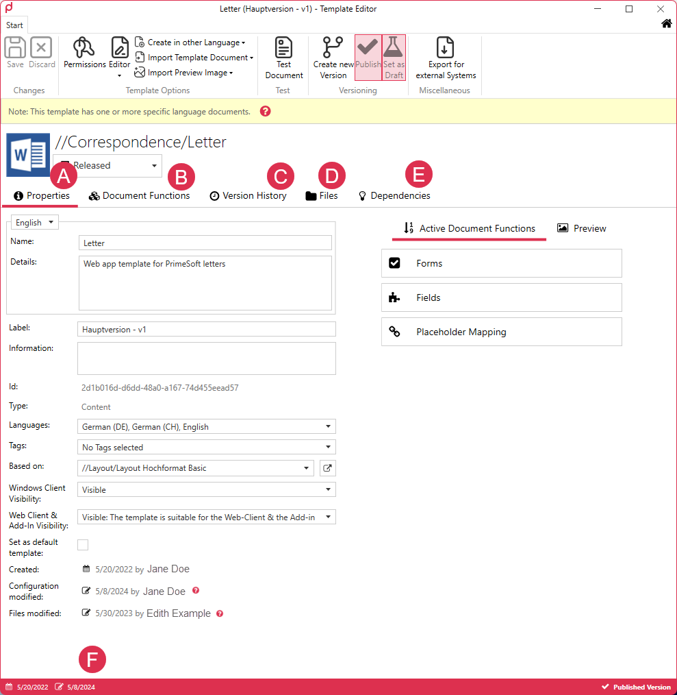This screenshot has width=677, height=695.
Task: Click help icon next to Files modified
Action: coord(220,614)
